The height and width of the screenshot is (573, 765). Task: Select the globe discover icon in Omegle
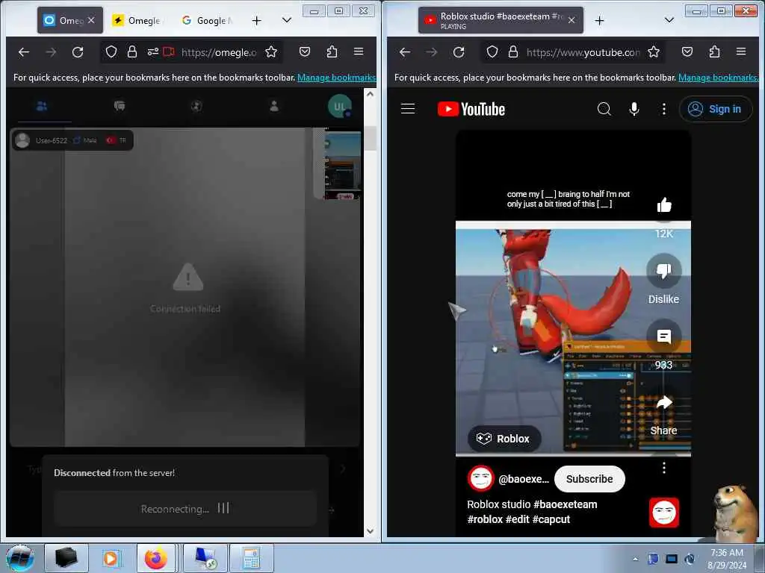[x=196, y=106]
